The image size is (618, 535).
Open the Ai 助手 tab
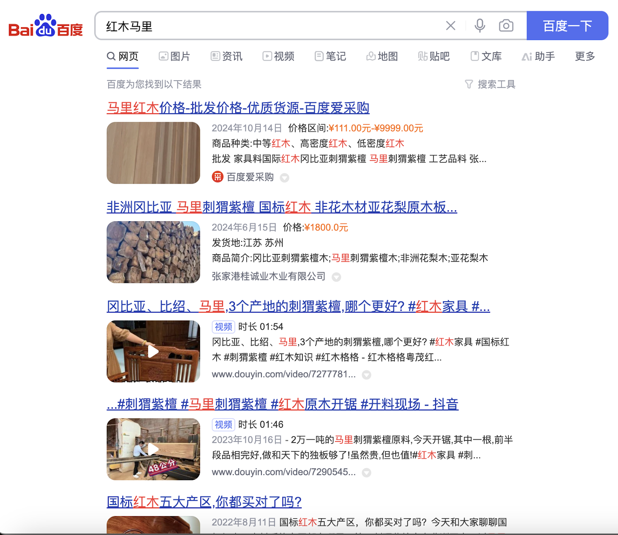[x=538, y=56]
